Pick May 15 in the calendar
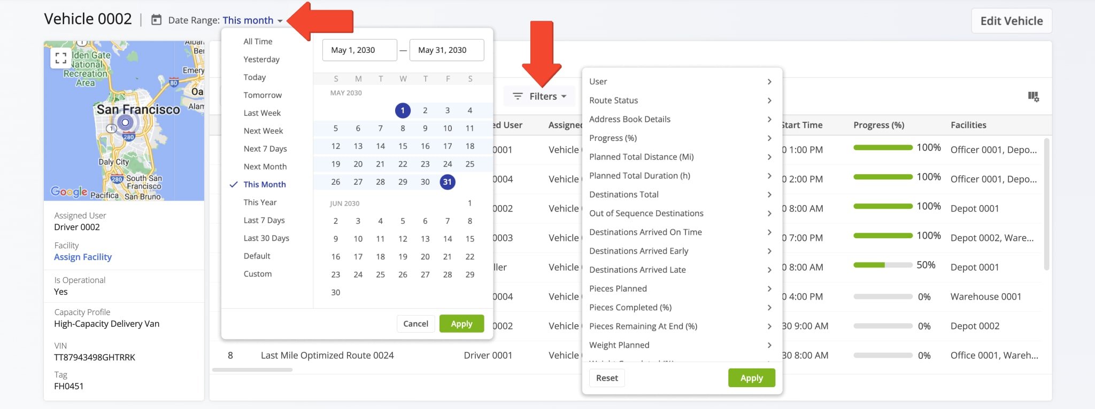The width and height of the screenshot is (1095, 409). click(x=403, y=146)
